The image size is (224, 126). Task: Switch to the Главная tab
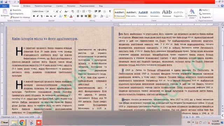coord(15,6)
